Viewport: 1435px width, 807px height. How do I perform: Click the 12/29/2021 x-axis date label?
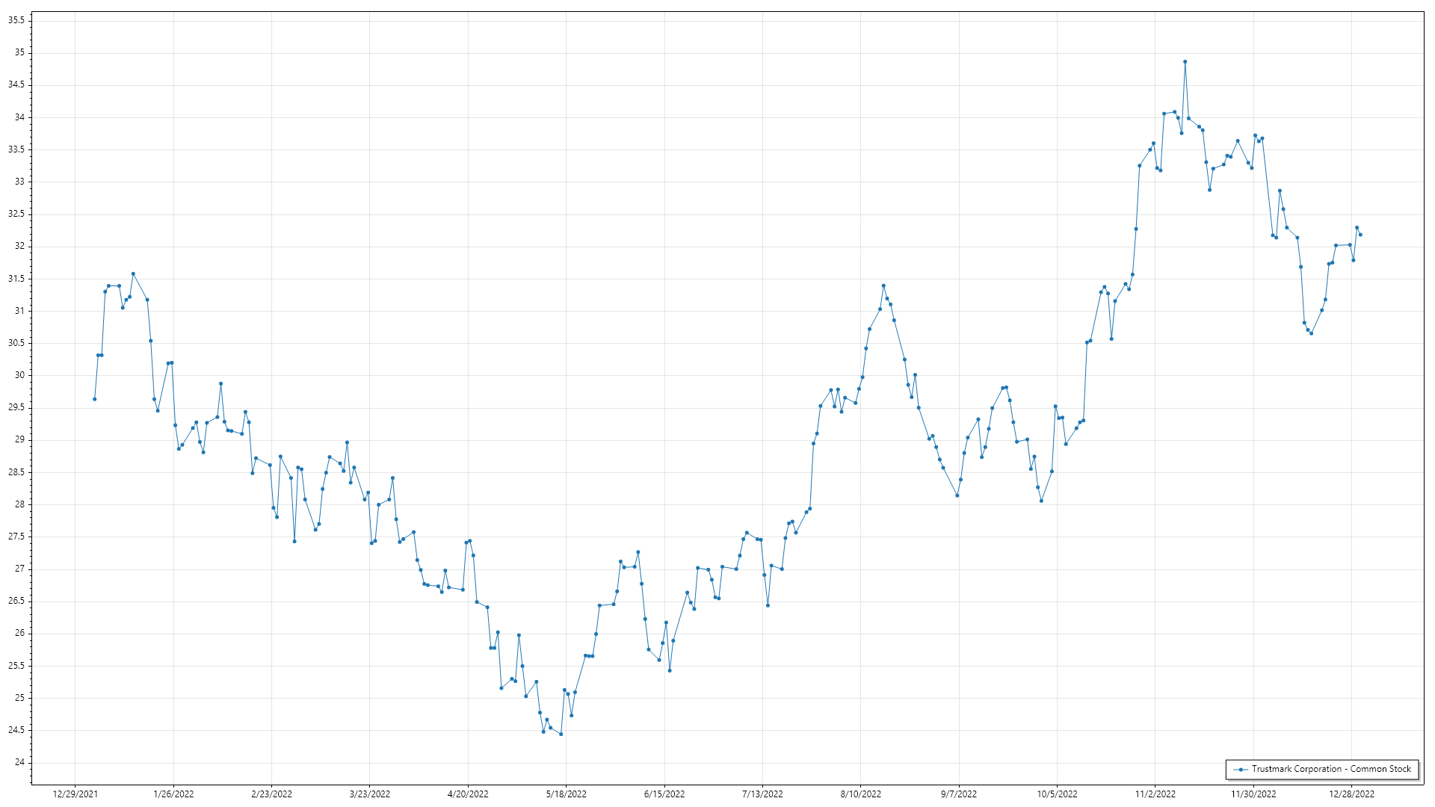pos(75,794)
